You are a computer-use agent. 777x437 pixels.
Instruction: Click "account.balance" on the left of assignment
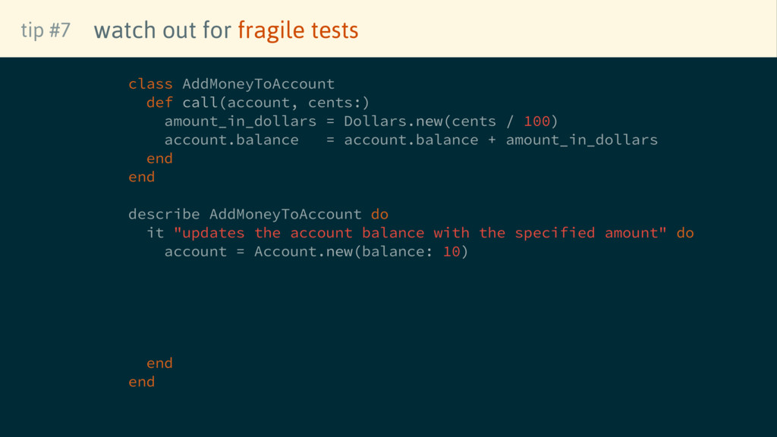[231, 140]
